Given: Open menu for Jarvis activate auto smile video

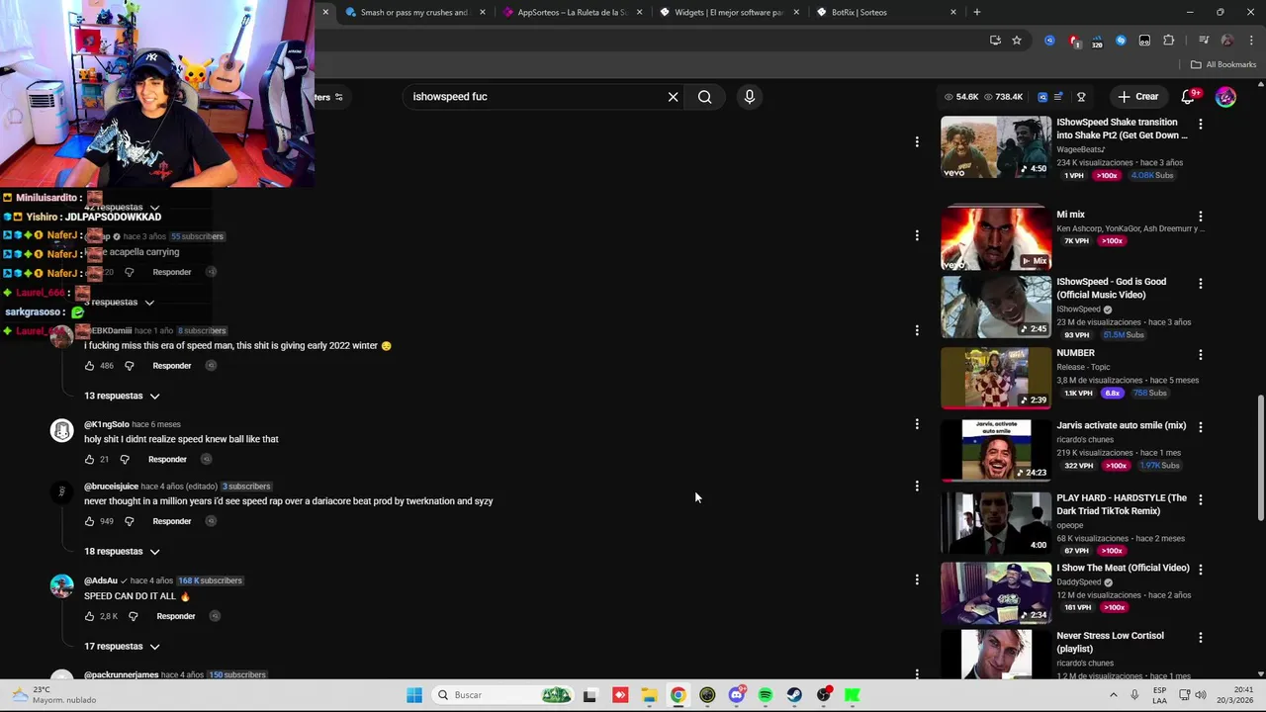Looking at the screenshot, I should pyautogui.click(x=1200, y=426).
